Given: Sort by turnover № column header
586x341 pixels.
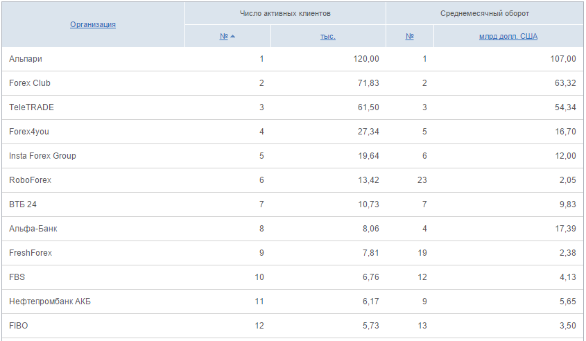Looking at the screenshot, I should [410, 36].
